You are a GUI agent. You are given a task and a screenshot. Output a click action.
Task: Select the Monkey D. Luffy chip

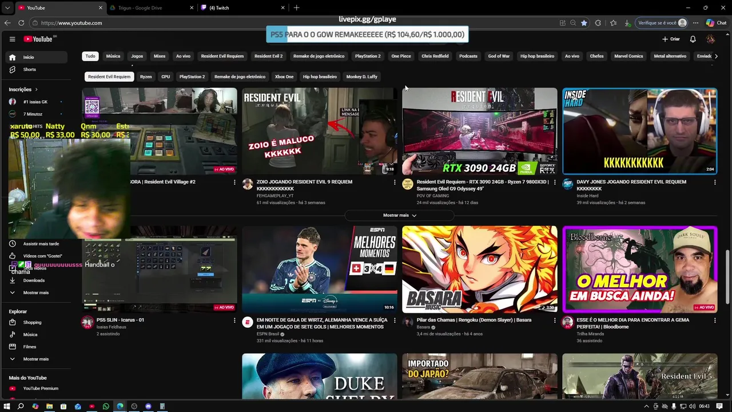(x=362, y=77)
